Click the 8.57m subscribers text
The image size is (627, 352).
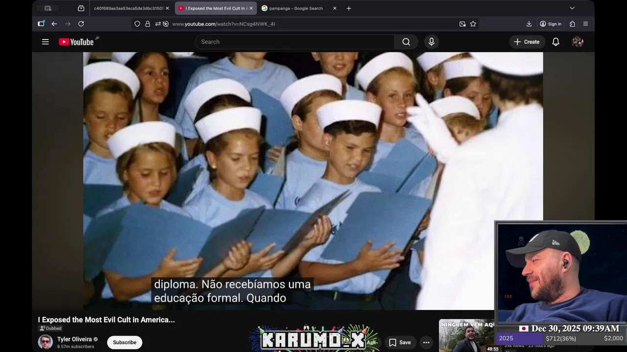(75, 347)
